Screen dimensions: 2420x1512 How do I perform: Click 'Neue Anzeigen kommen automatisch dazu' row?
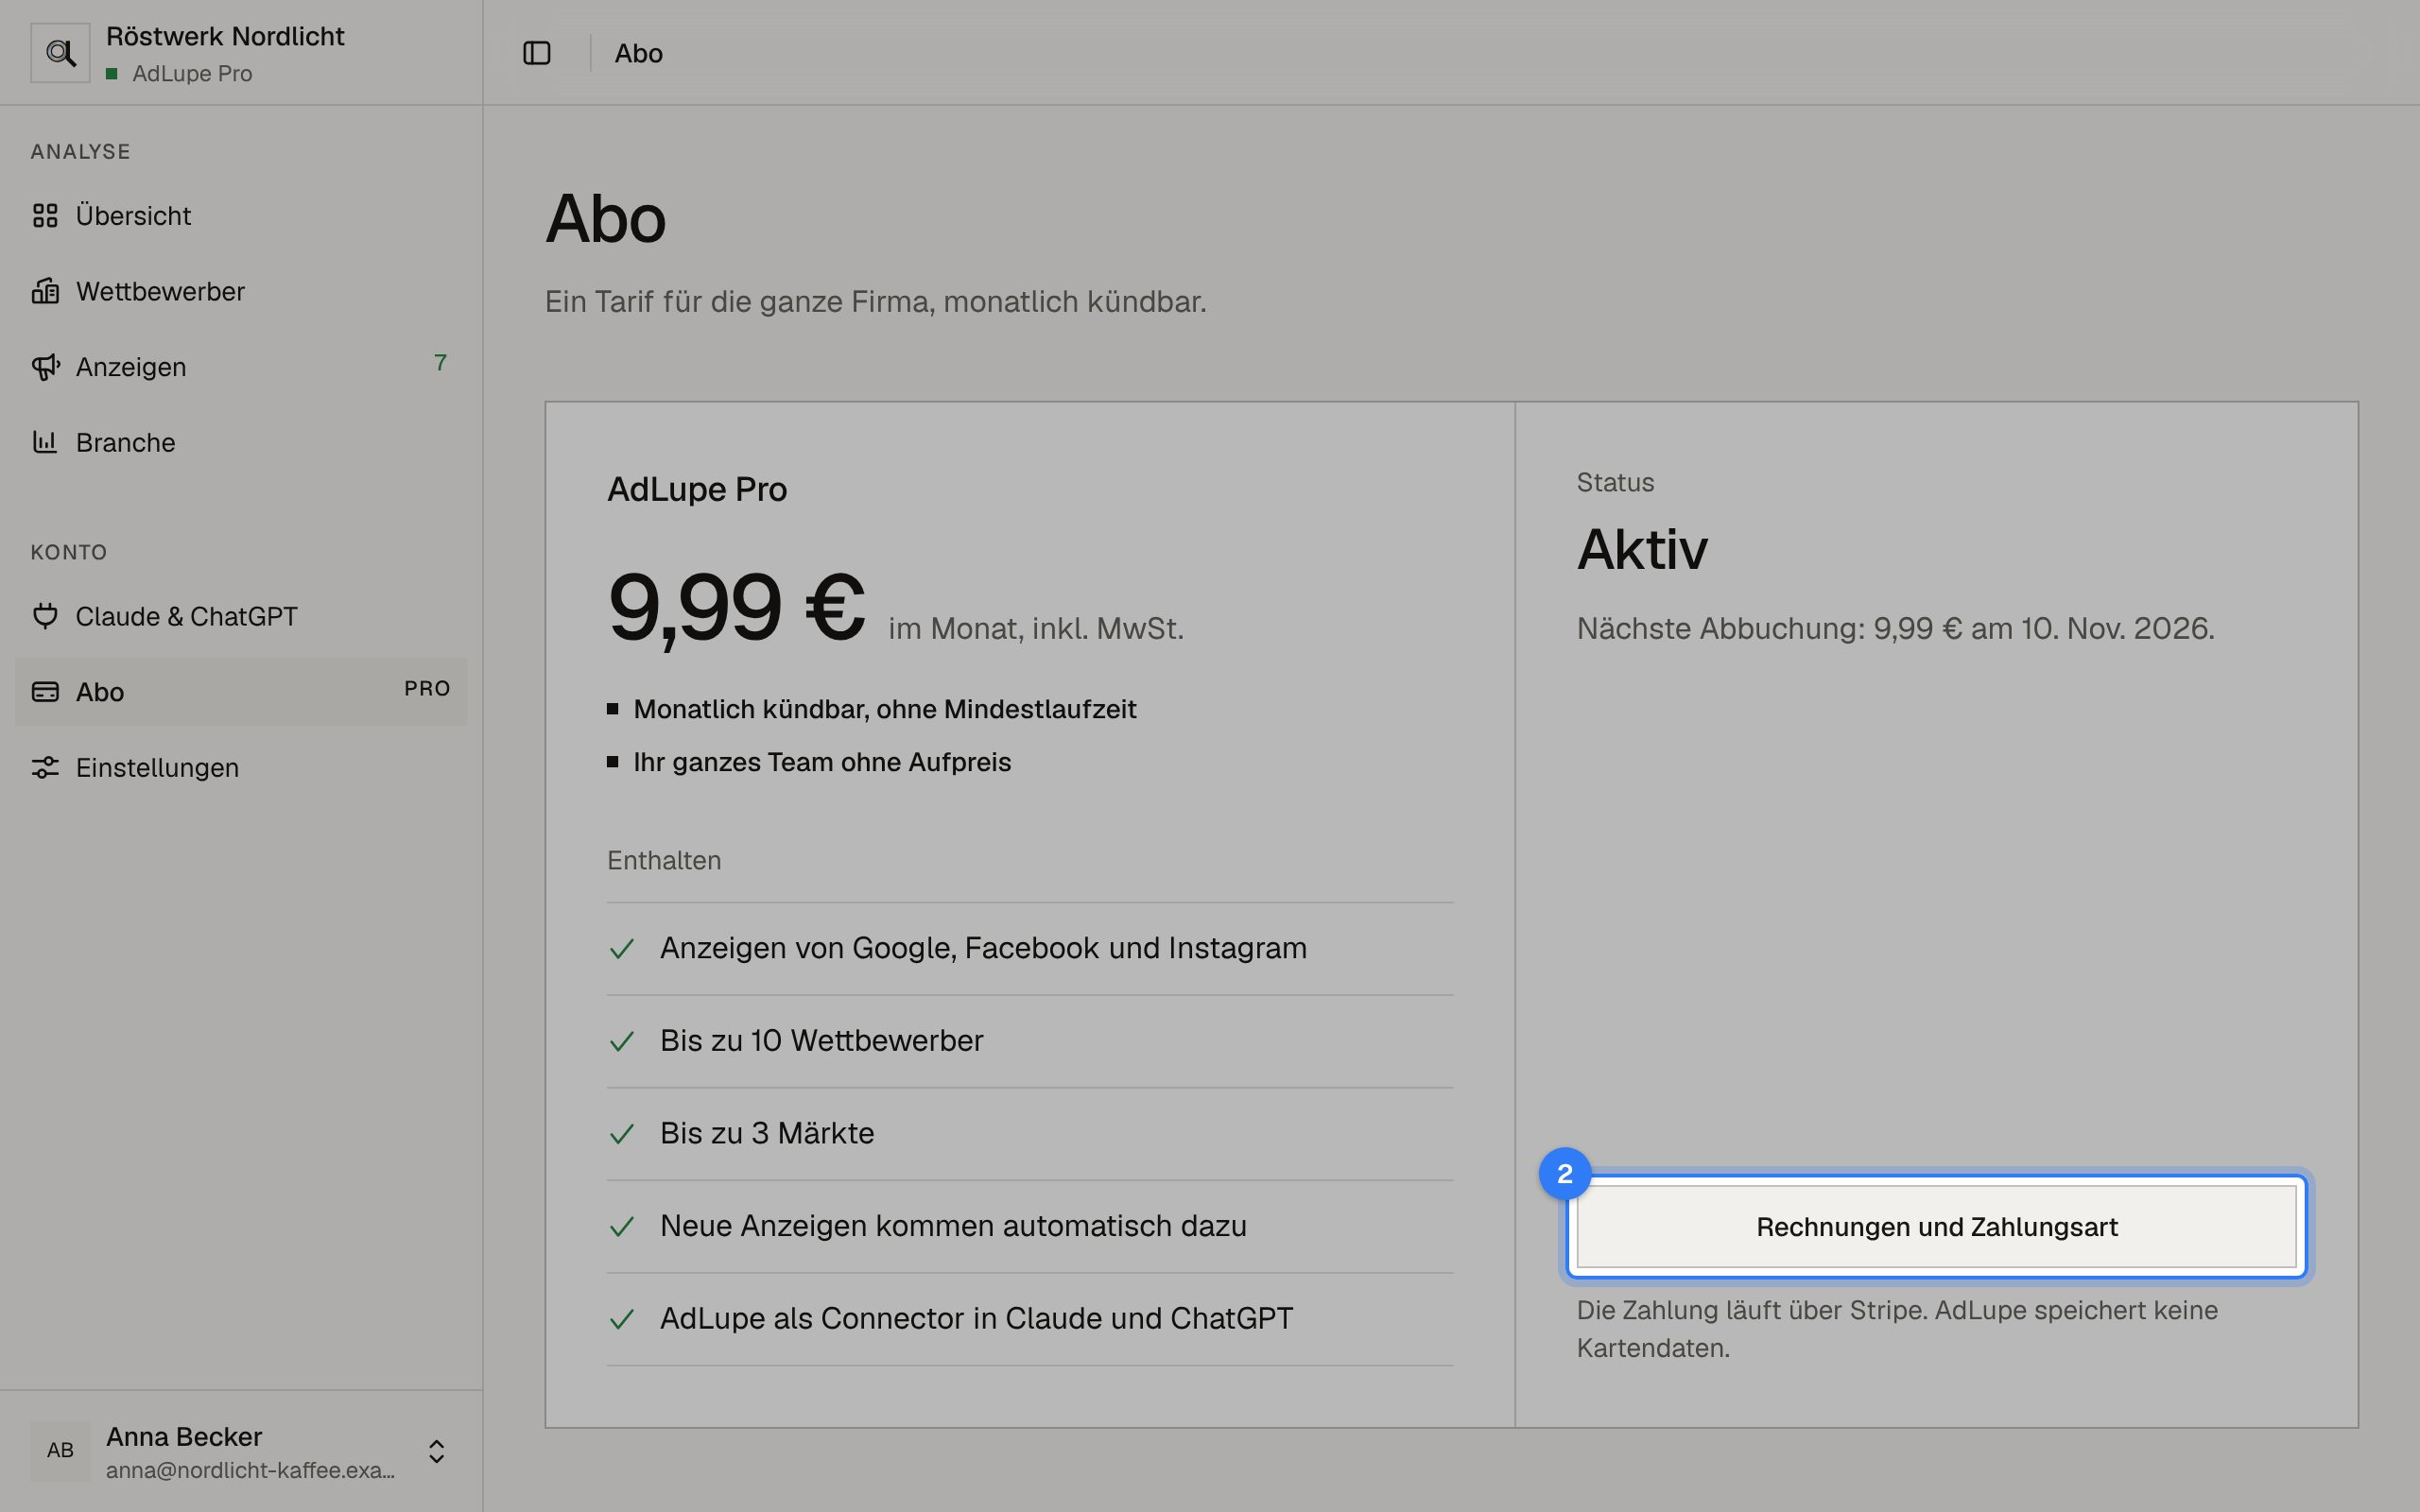tap(1030, 1226)
